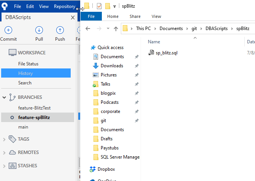Expand the Tags section
This screenshot has height=181, width=255.
pyautogui.click(x=4, y=139)
